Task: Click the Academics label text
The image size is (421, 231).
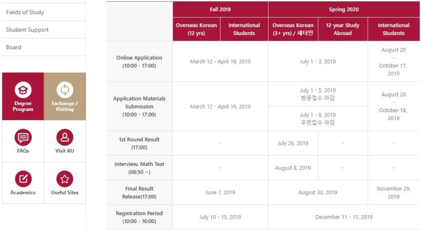Action: tap(23, 192)
